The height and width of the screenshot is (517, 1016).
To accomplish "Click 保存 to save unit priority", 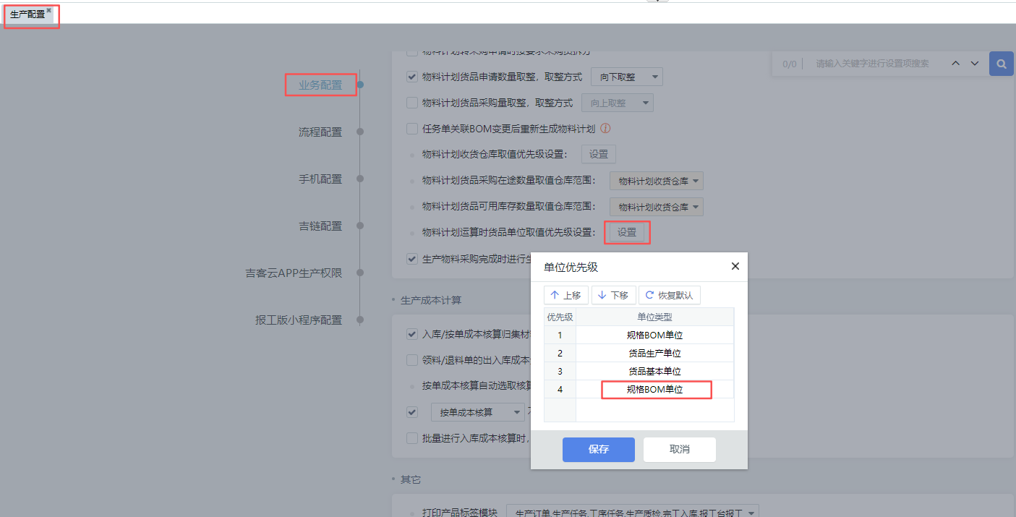I will tap(598, 449).
